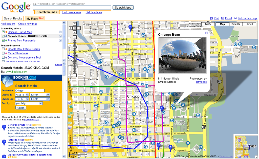The height and width of the screenshot is (159, 259).
Task: Select Search the map tab
Action: (x=47, y=12)
